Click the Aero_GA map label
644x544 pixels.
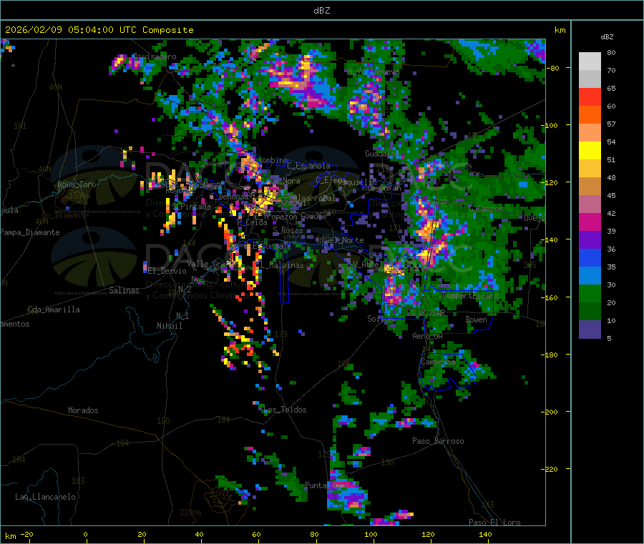tap(427, 336)
